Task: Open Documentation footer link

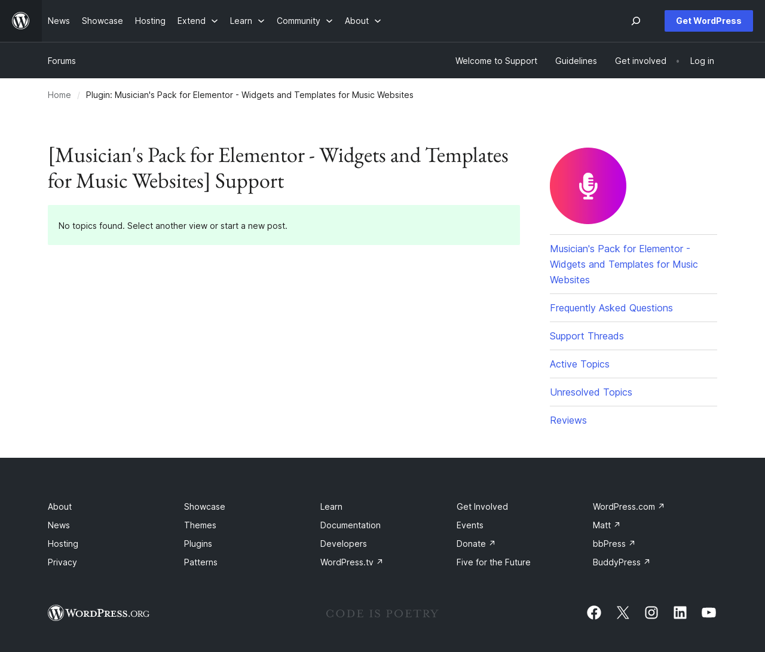Action: pyautogui.click(x=350, y=525)
